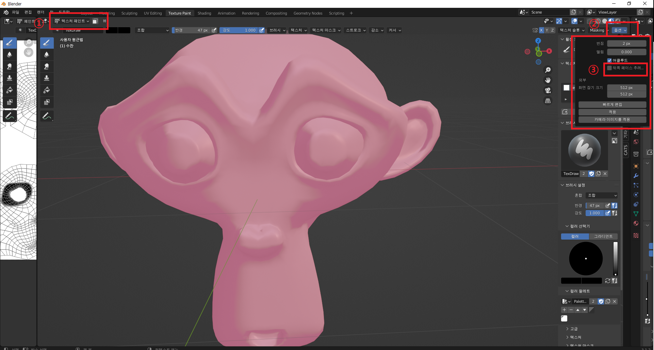Toggle Z axis symmetry button
This screenshot has width=654, height=350.
[x=552, y=30]
